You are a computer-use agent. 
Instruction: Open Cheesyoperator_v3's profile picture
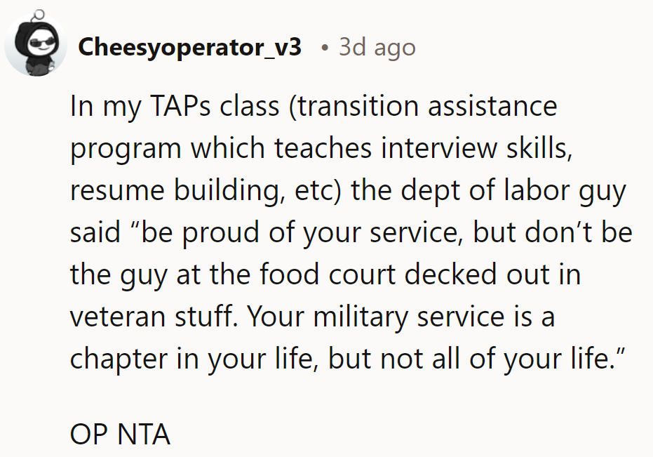pyautogui.click(x=36, y=44)
